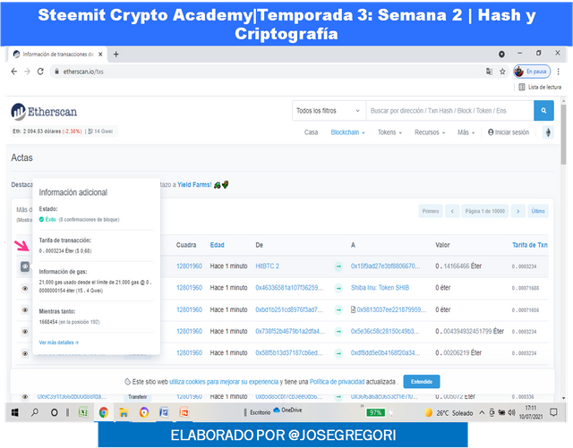This screenshot has height=448, width=573.
Task: Go back with browser back arrow
Action: coord(14,72)
